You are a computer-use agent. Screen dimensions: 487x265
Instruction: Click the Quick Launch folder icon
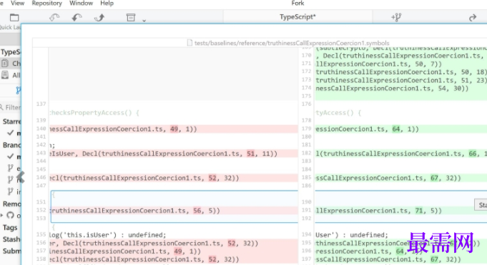click(14, 18)
